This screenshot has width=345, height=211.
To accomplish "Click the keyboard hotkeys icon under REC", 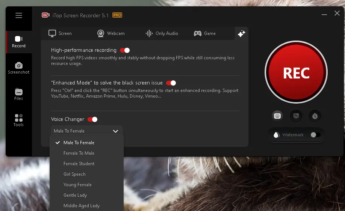I will pyautogui.click(x=277, y=116).
